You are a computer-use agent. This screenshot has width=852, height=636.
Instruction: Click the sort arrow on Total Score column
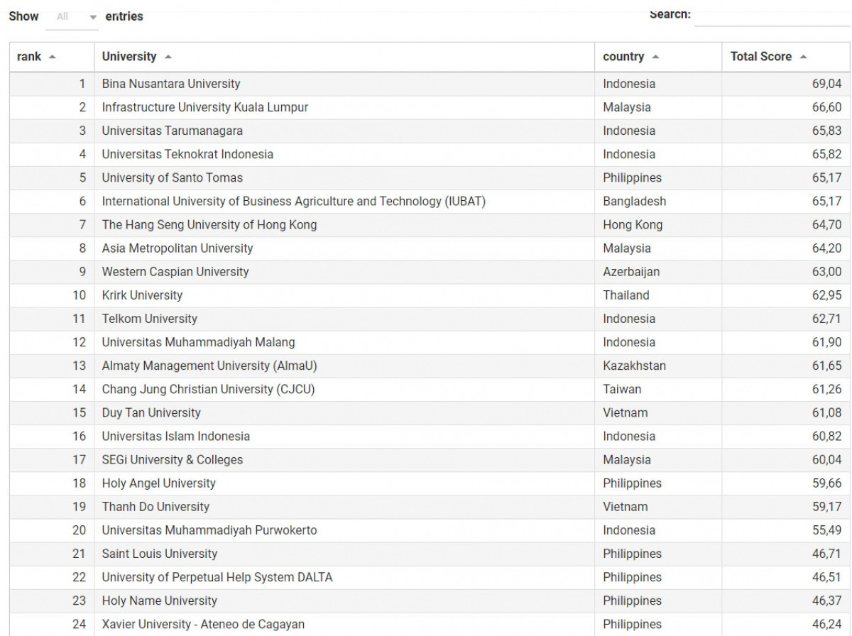click(802, 56)
